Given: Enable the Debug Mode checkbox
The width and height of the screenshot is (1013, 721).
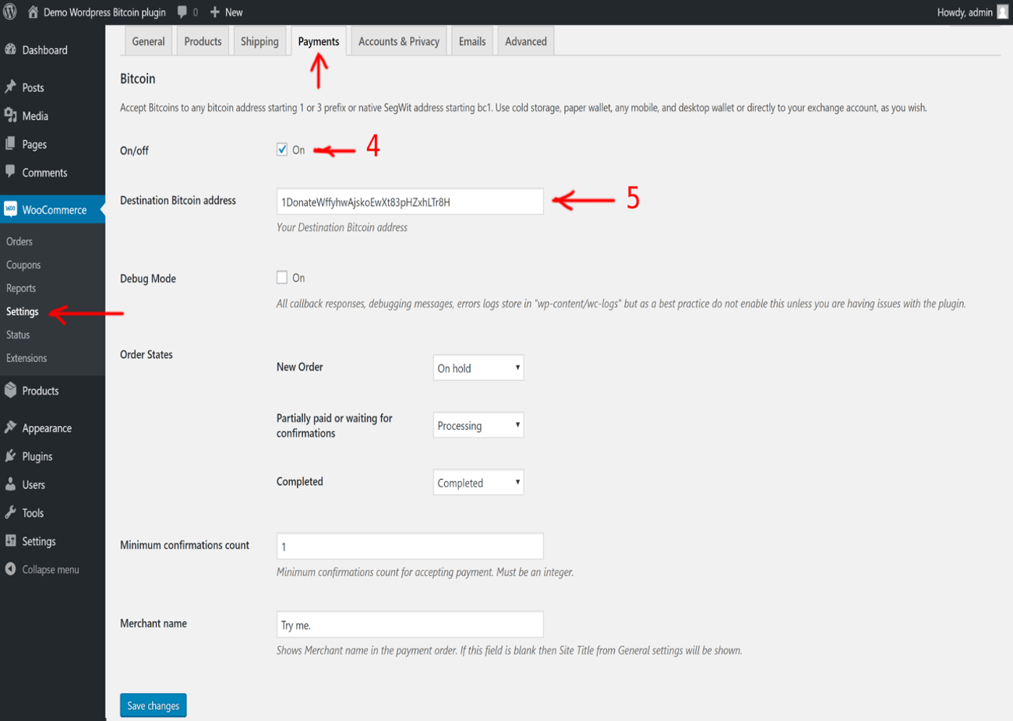Looking at the screenshot, I should coord(282,277).
